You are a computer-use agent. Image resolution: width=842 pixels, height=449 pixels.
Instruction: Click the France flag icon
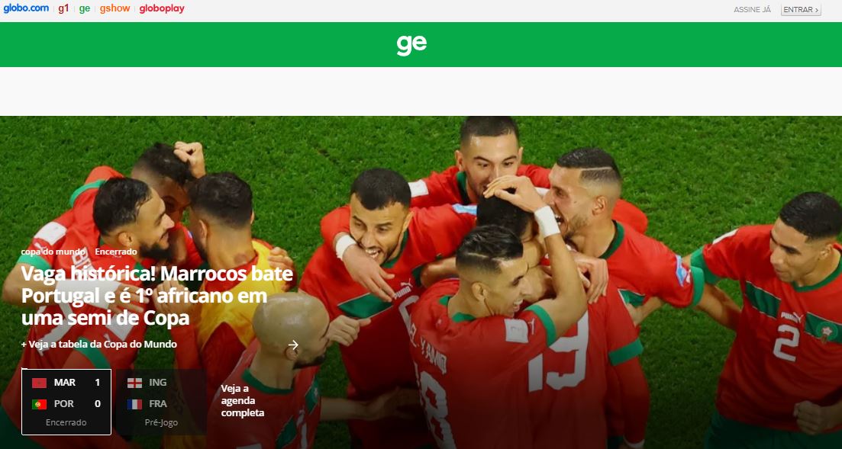(x=135, y=404)
